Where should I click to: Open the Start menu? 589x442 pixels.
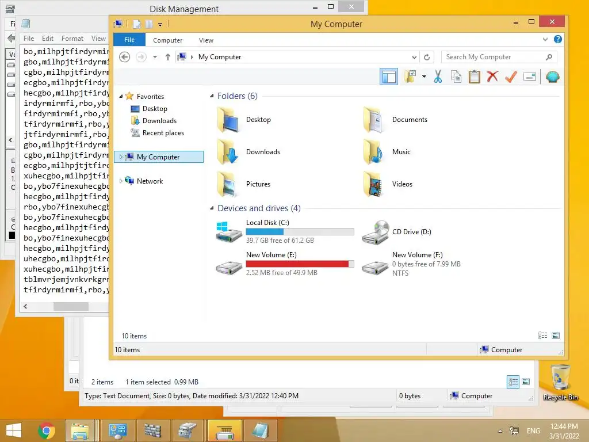14,430
